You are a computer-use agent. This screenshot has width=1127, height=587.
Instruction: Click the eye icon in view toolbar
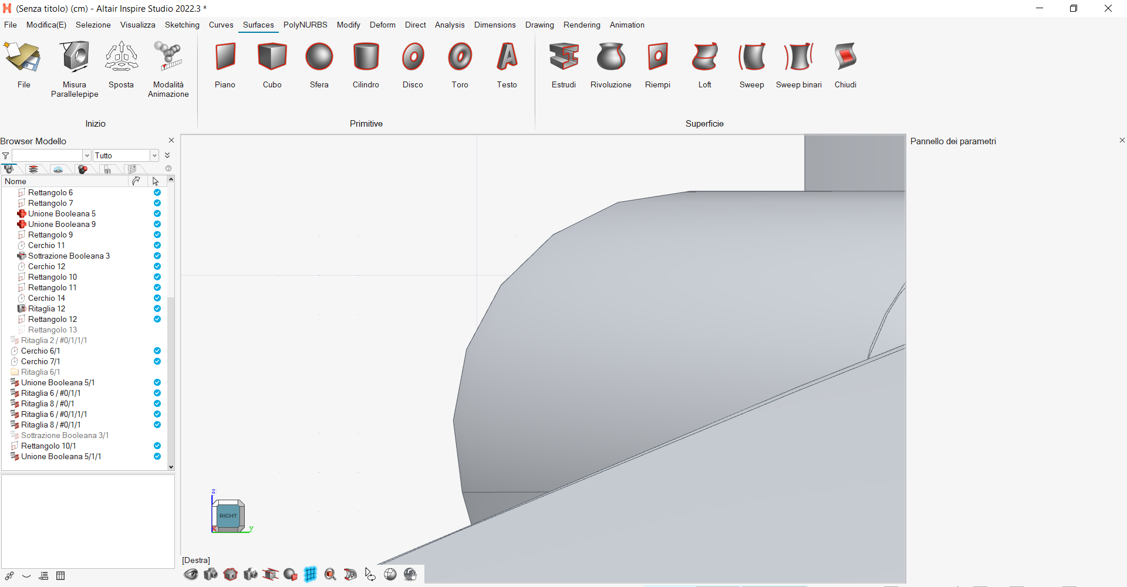191,574
